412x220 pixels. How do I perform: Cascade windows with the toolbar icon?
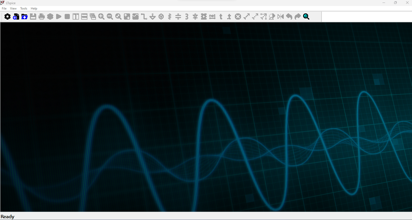point(93,17)
